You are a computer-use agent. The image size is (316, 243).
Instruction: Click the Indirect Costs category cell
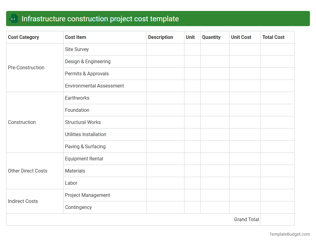click(23, 201)
